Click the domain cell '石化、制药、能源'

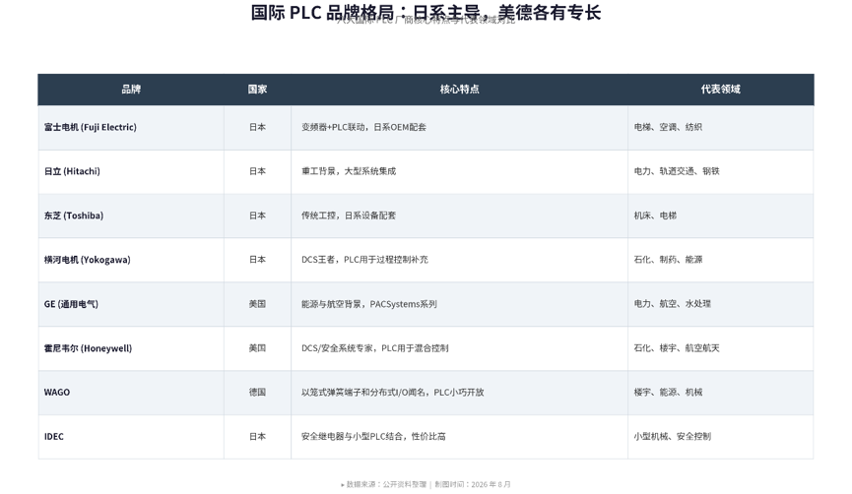coord(720,260)
